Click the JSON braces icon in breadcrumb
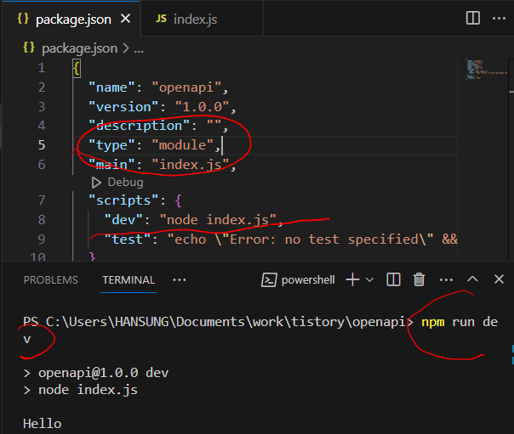Screen dimensions: 514x434 29,48
